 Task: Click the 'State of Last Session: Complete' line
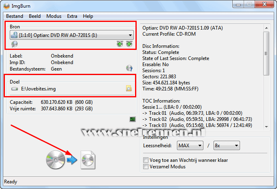click(x=176, y=58)
